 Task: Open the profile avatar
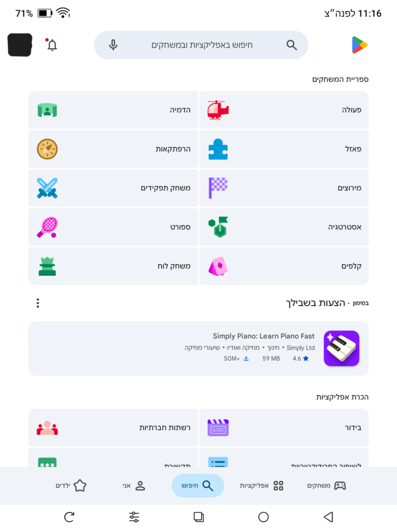(20, 45)
